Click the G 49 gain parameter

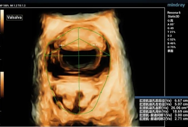tap(170, 28)
